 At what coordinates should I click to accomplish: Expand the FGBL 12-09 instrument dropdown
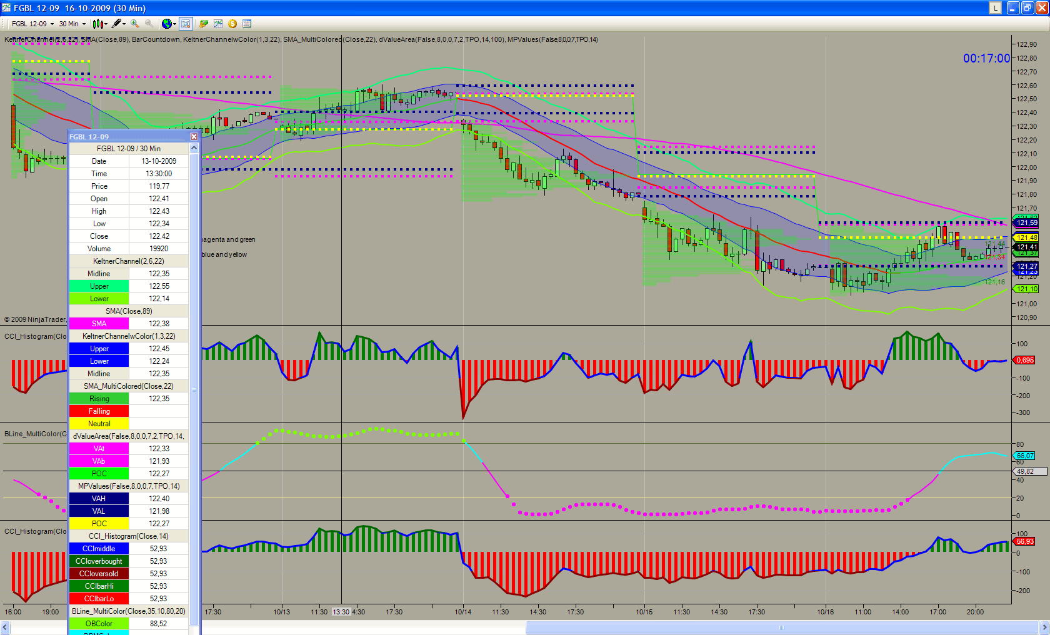click(x=52, y=24)
